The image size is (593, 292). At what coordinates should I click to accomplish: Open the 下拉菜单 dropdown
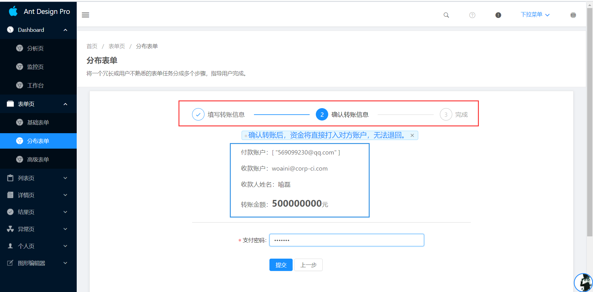[x=535, y=15]
